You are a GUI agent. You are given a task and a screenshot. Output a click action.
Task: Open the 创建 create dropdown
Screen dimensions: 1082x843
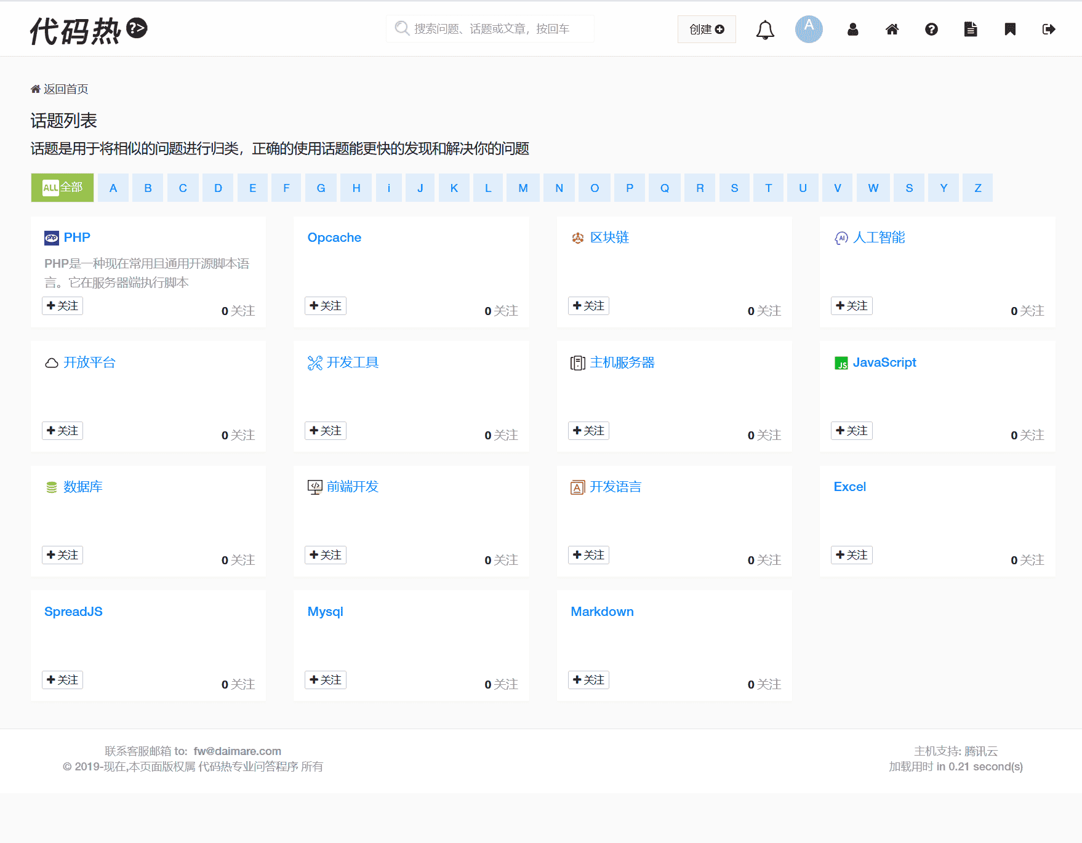click(x=707, y=30)
